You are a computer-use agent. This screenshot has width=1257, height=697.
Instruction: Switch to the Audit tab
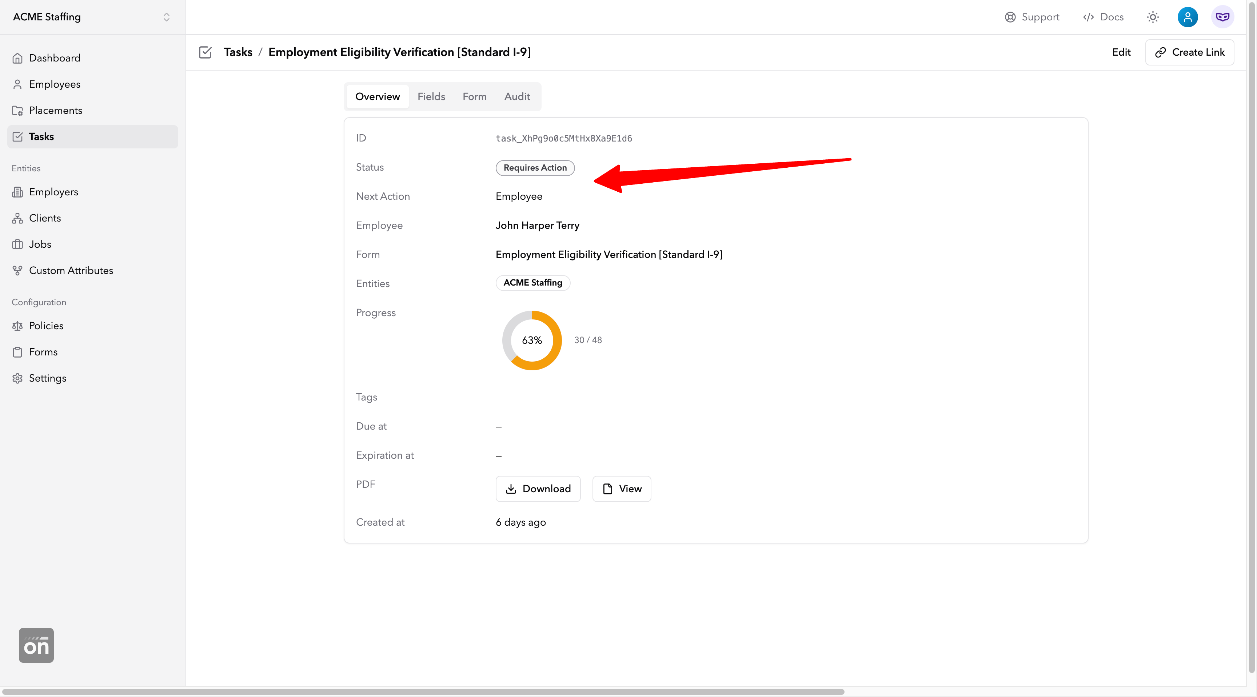coord(517,97)
